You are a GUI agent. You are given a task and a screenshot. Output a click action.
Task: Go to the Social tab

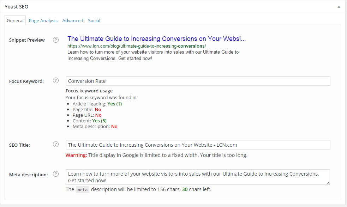click(94, 20)
